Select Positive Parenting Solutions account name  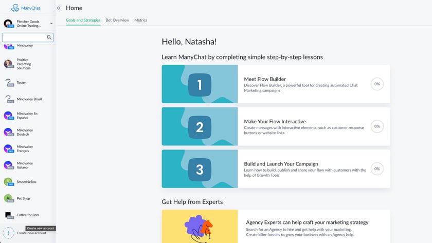[24, 64]
